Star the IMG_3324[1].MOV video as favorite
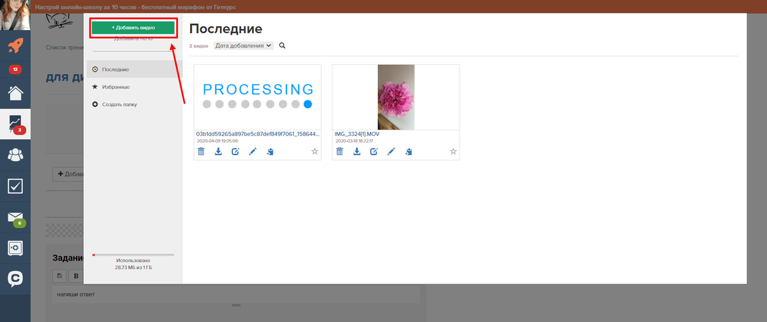767x322 pixels. (x=453, y=151)
